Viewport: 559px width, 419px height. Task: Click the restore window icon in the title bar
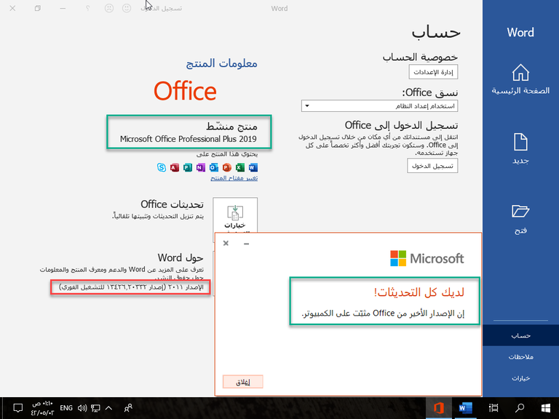click(37, 8)
